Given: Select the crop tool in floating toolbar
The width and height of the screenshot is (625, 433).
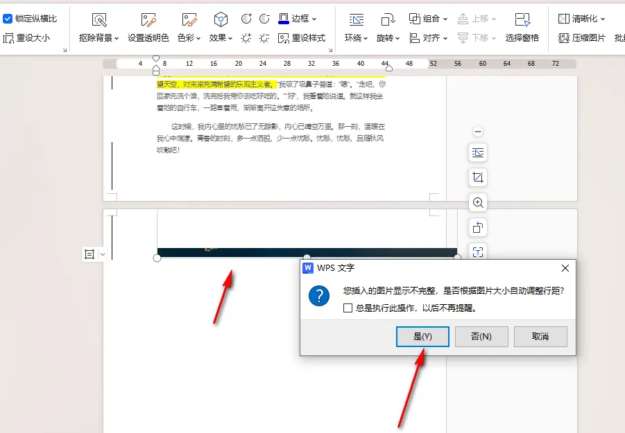Looking at the screenshot, I should (x=477, y=177).
